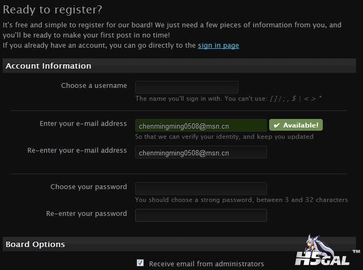Select the Re-enter e-mail address field
The image size is (363, 270).
click(x=201, y=152)
